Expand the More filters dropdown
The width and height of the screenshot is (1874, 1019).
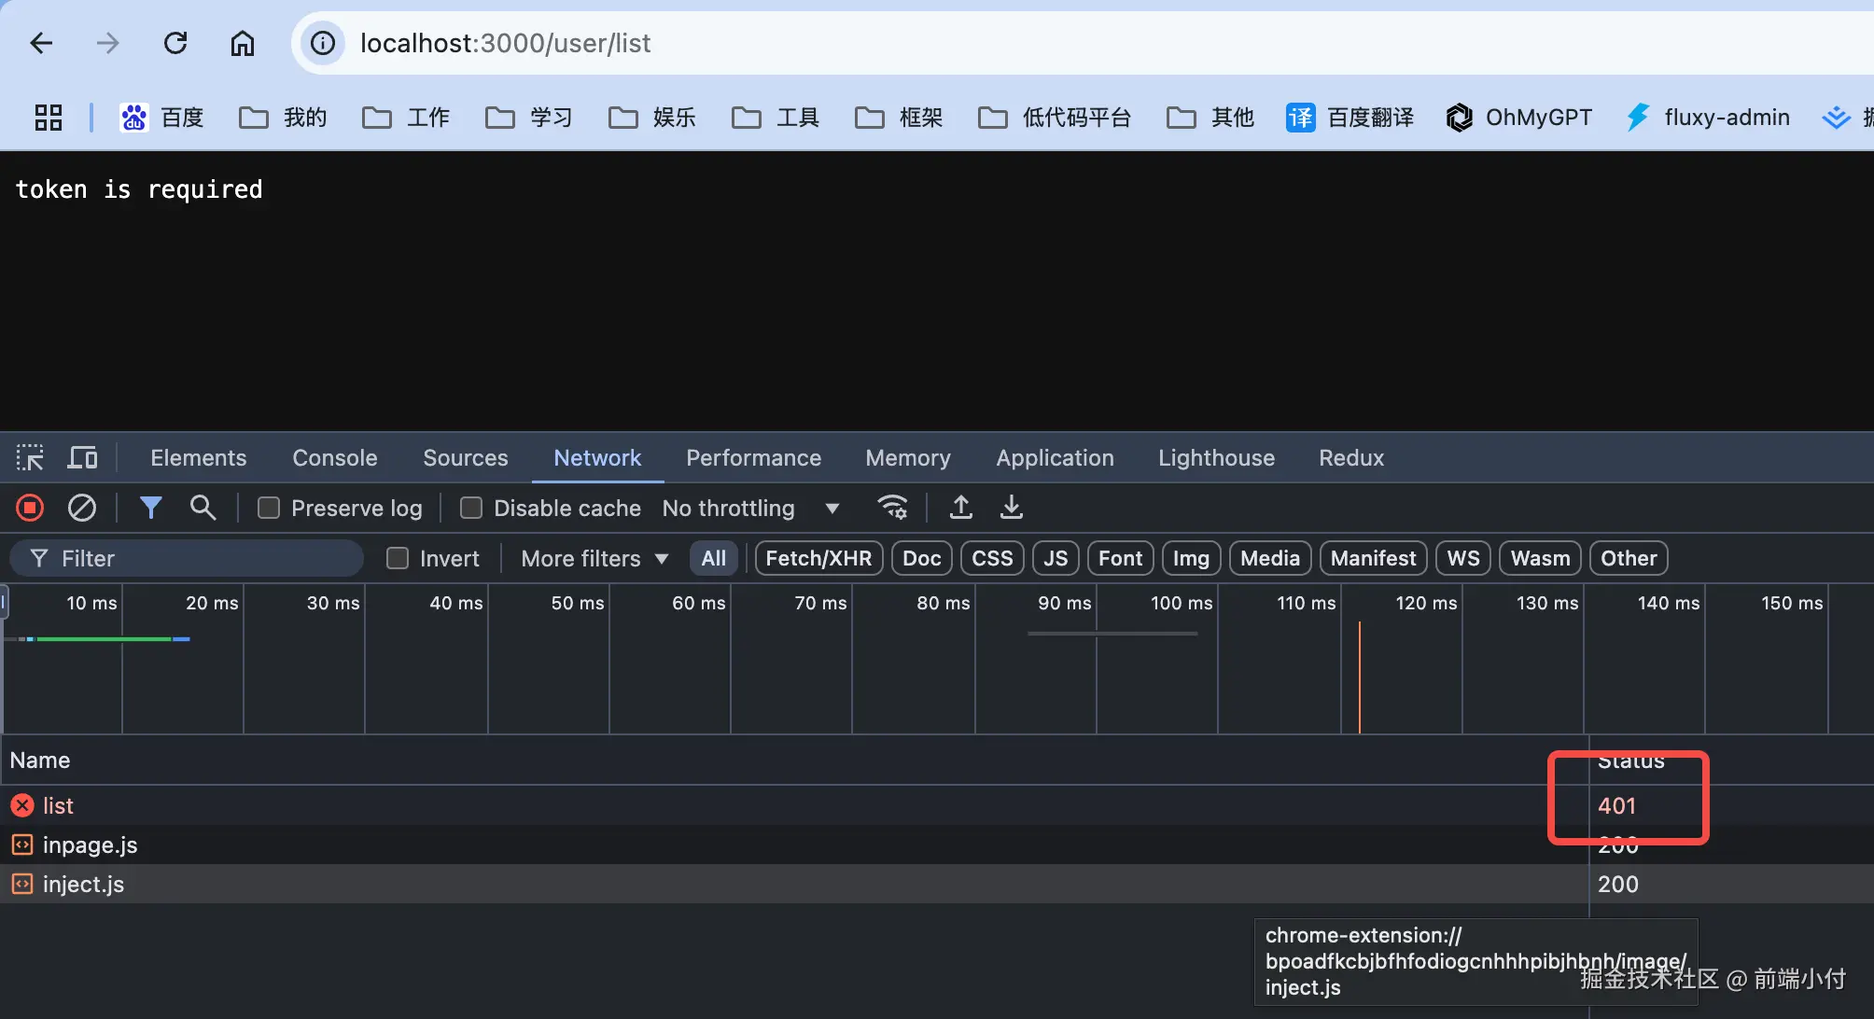click(594, 558)
